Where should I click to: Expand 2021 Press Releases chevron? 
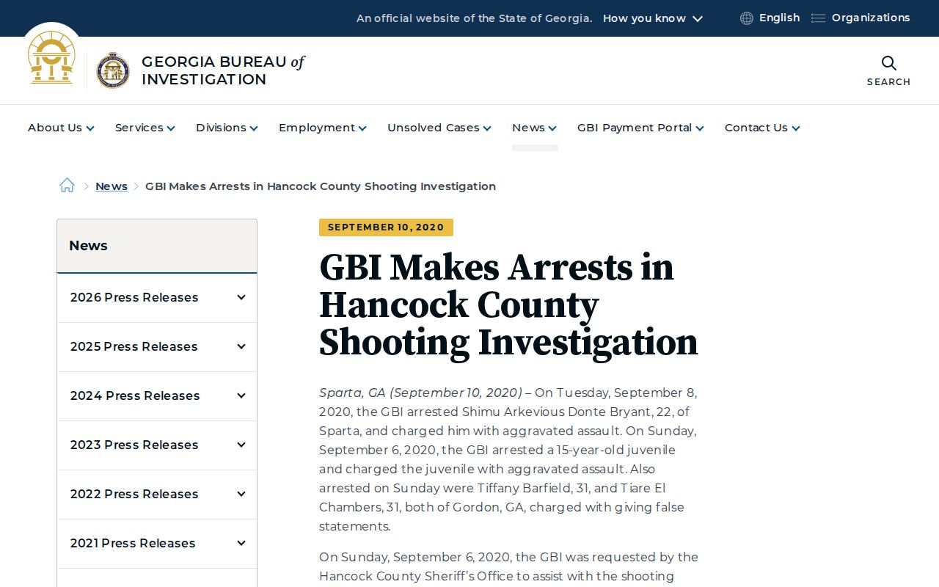tap(241, 543)
